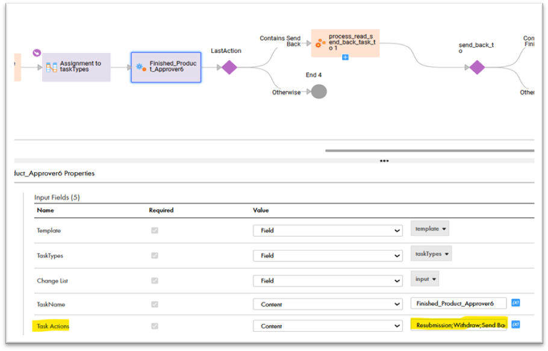Viewport: 548px width, 351px height.
Task: Click the Otherwise branch label near End 4
Action: (286, 93)
